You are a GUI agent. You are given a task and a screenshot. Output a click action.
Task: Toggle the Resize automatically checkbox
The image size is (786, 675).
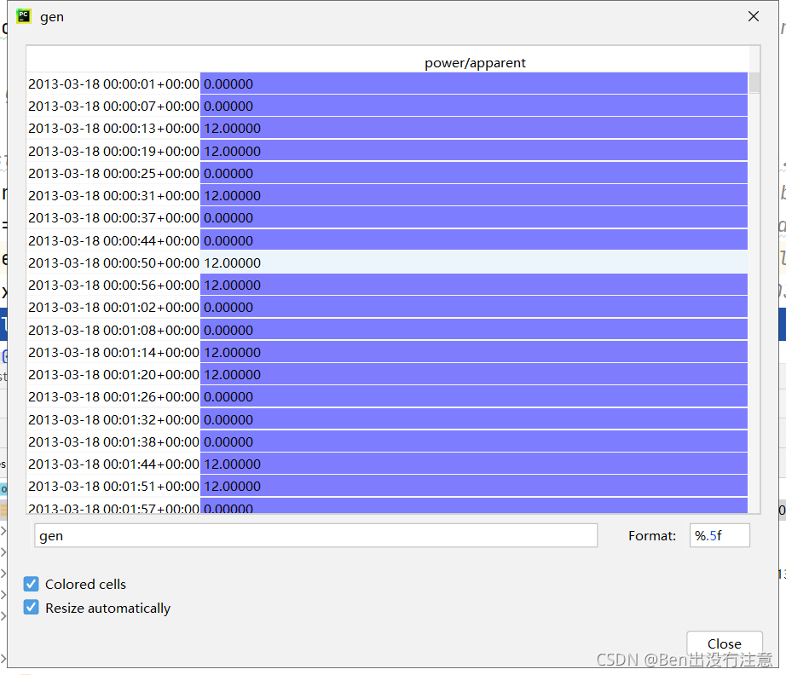pyautogui.click(x=31, y=608)
